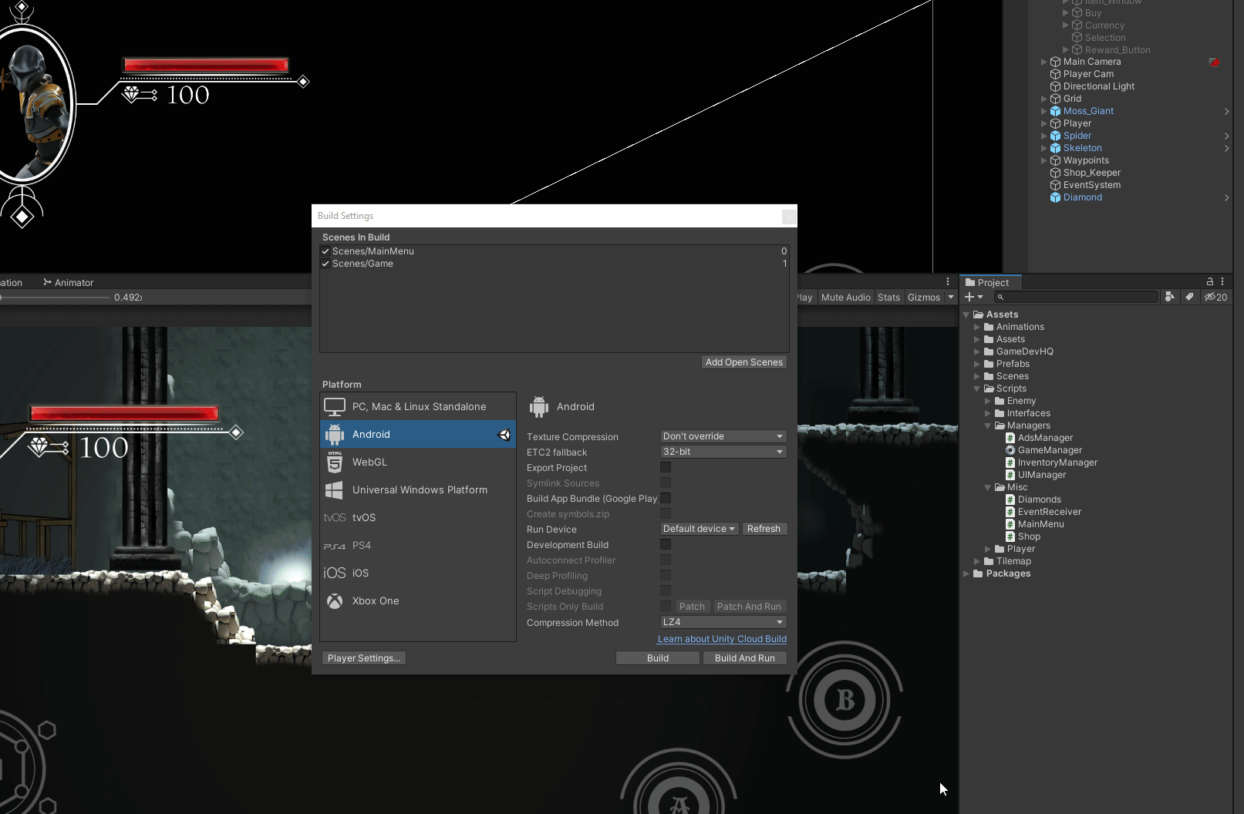Toggle the Stats overlay in Game view

(888, 298)
